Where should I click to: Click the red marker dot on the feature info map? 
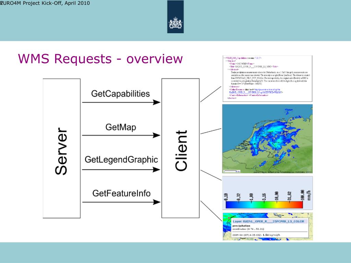click(x=229, y=217)
